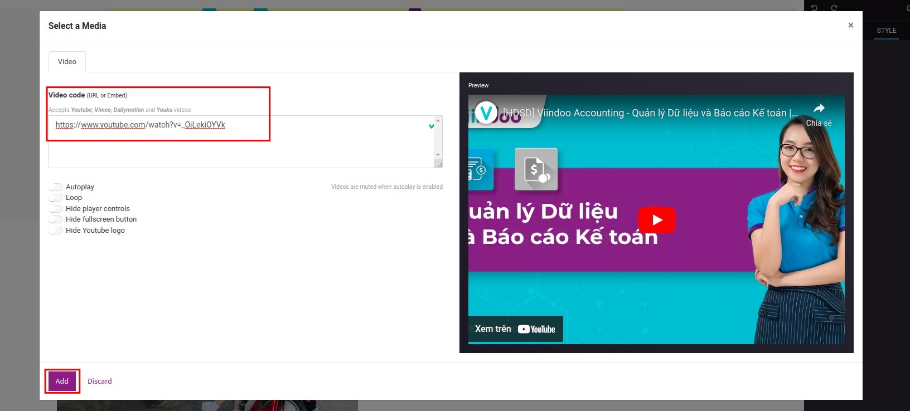Toggle Hide Youtube logo
Screen dimensions: 910x411
[x=55, y=231]
